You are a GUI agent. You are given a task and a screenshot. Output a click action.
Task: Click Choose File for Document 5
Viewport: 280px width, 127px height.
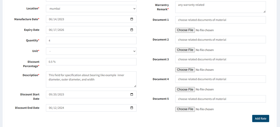185,109
